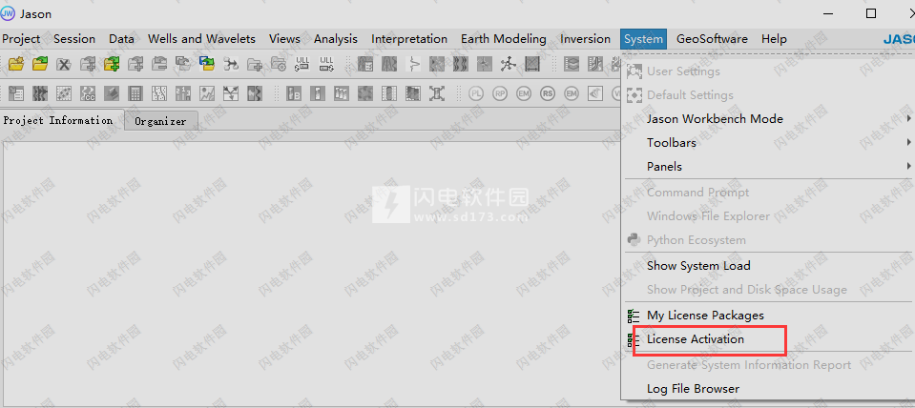Screen dimensions: 915x408
Task: Click the chart with picture icon
Action: coord(207,93)
